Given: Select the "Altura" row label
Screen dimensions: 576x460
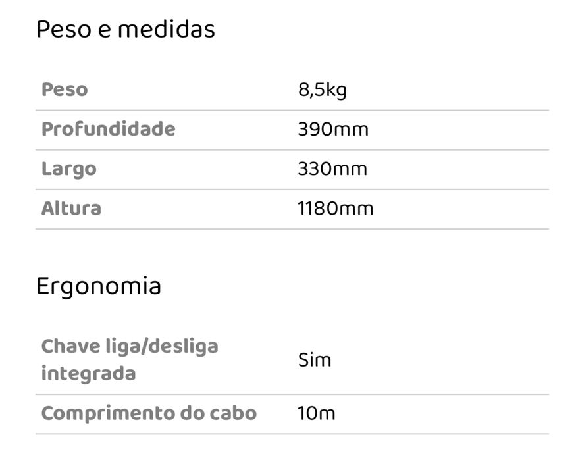Looking at the screenshot, I should 71,209.
